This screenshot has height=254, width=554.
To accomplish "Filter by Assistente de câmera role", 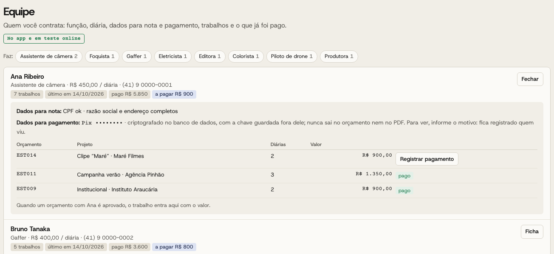I will point(49,56).
